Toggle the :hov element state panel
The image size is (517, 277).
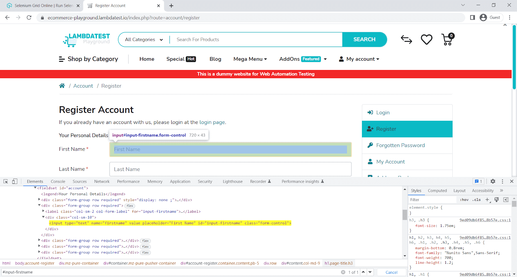coord(464,200)
